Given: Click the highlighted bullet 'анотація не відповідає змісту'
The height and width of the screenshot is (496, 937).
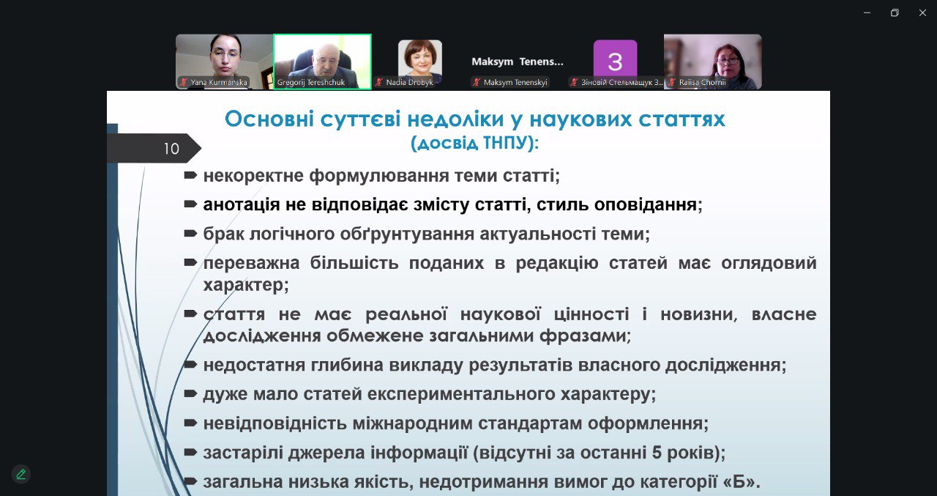Looking at the screenshot, I should point(450,205).
